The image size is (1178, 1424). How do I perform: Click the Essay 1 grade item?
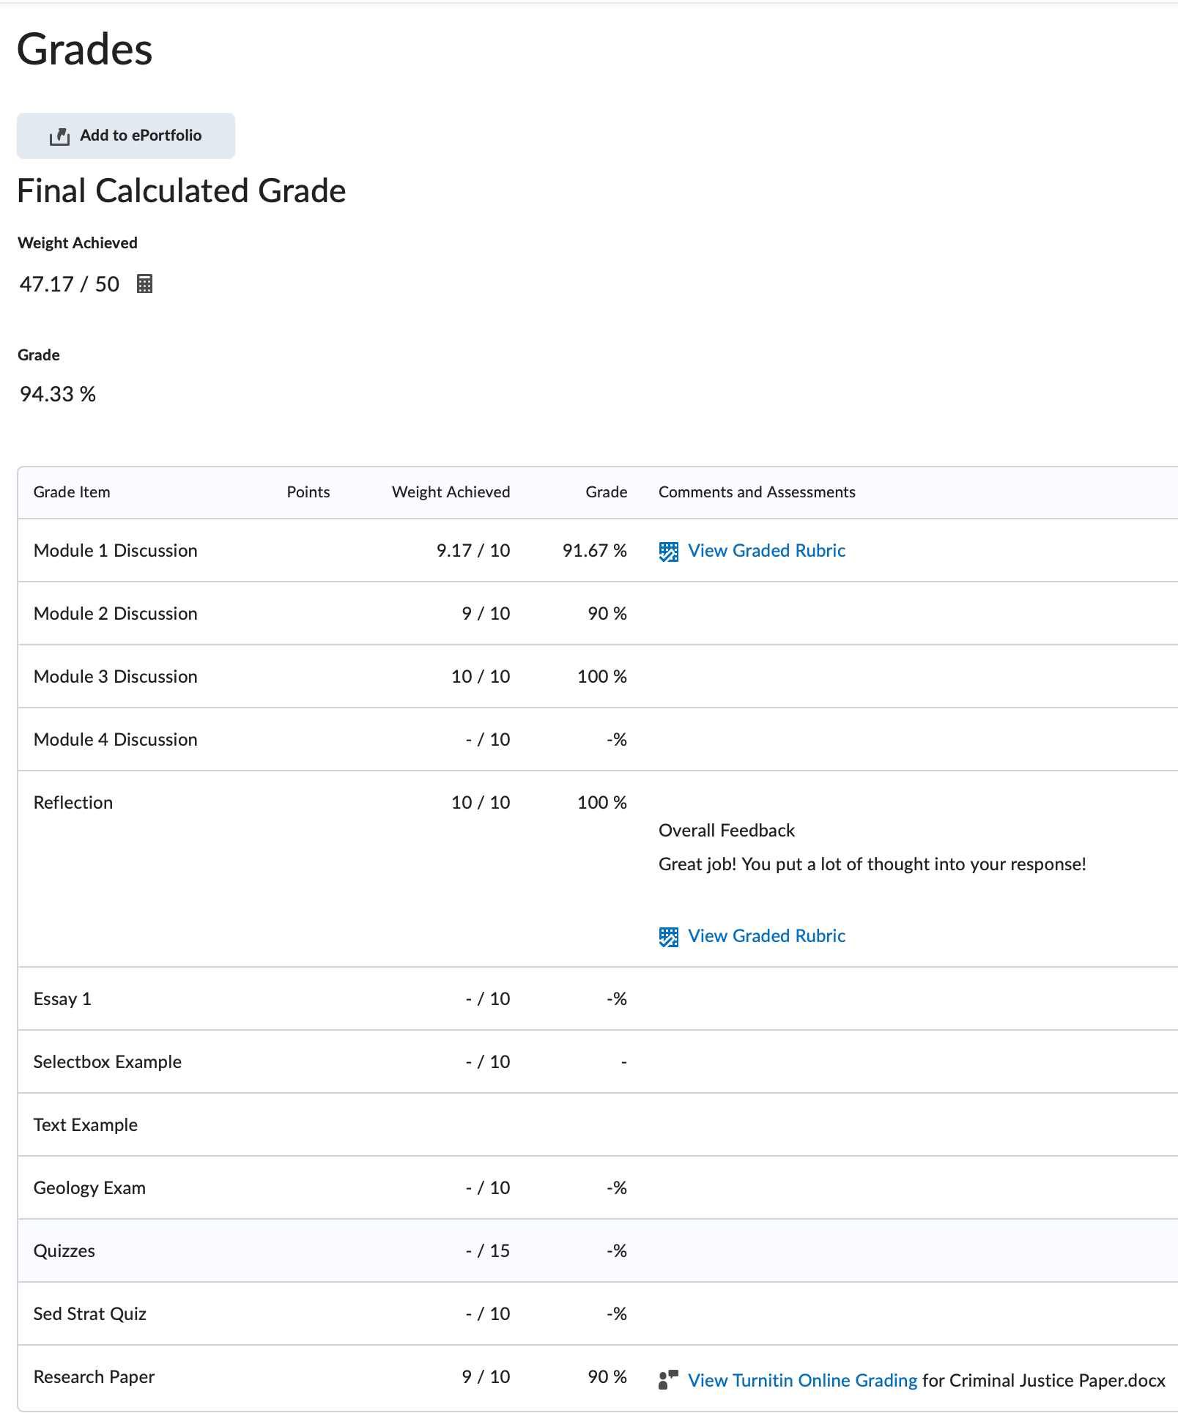[62, 998]
